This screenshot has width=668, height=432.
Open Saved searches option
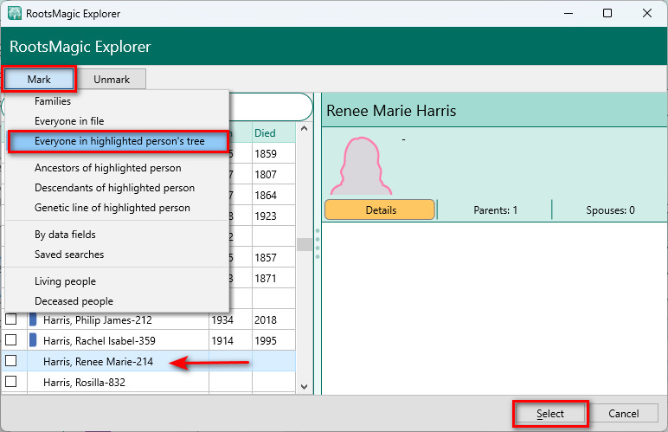coord(69,255)
